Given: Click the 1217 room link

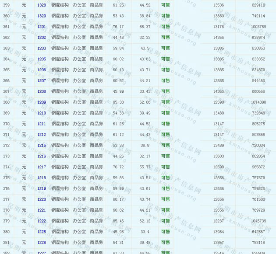Looking at the screenshot, I should tap(42, 167).
